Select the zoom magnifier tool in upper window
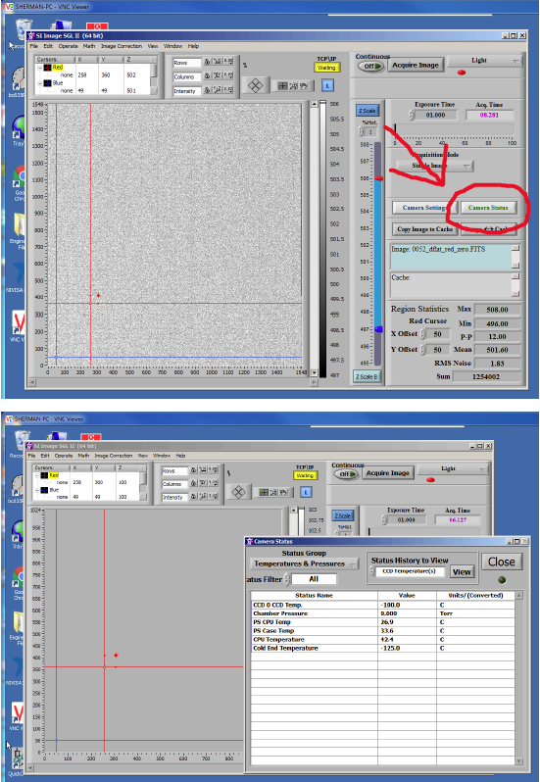This screenshot has height=782, width=540. pos(293,86)
